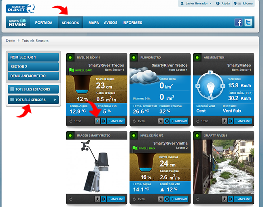Click Ampliar button on Pluviometro card
263x207 pixels.
click(179, 121)
